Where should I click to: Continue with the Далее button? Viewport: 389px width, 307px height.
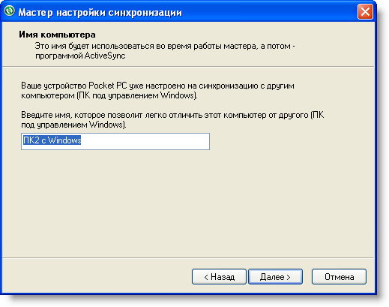[x=275, y=277]
